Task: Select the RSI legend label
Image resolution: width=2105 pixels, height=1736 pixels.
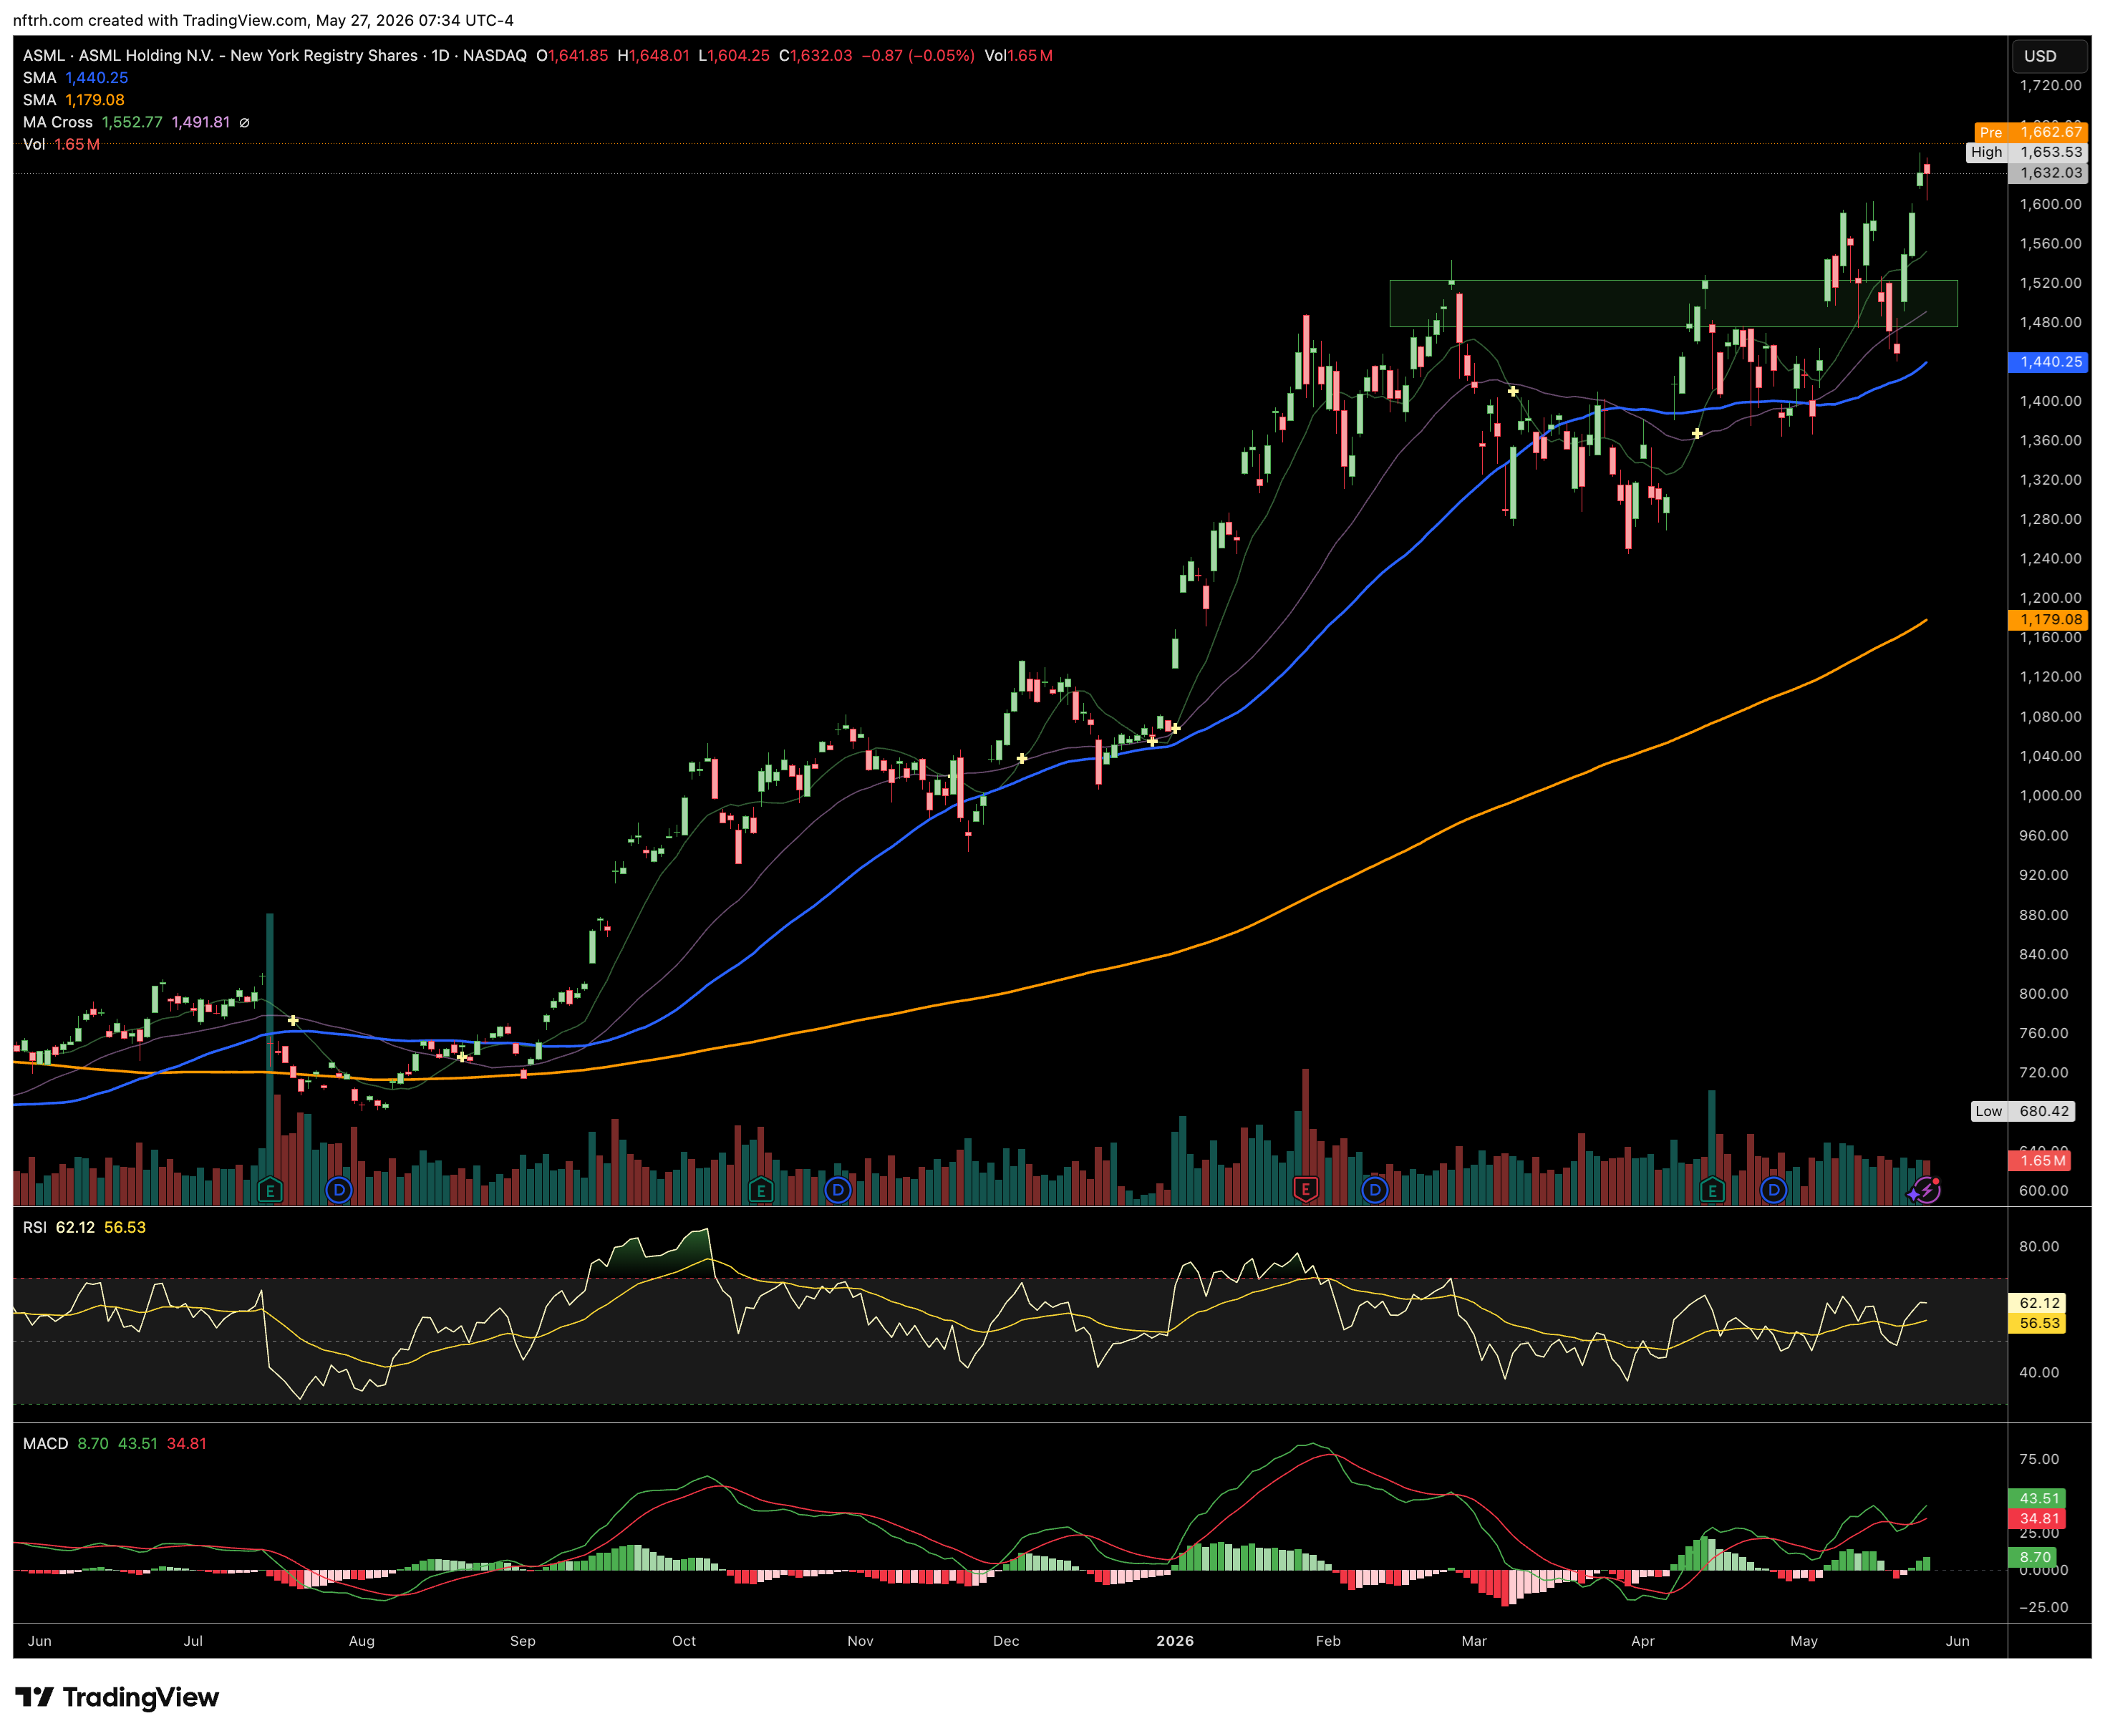Action: click(35, 1227)
